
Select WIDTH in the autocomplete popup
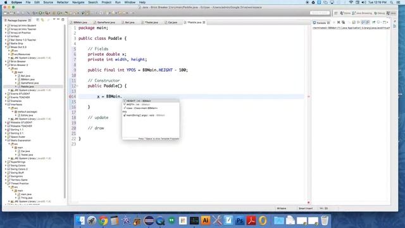click(x=151, y=104)
